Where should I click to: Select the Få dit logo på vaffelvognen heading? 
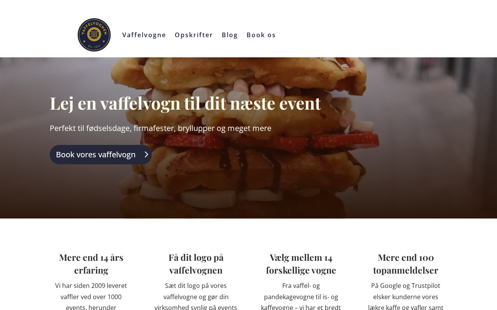point(196,263)
